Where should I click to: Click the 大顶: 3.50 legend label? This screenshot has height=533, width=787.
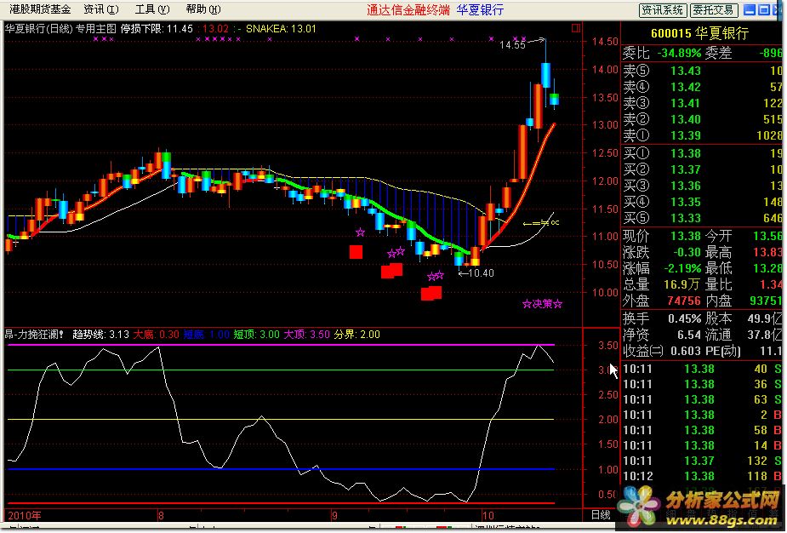(306, 334)
